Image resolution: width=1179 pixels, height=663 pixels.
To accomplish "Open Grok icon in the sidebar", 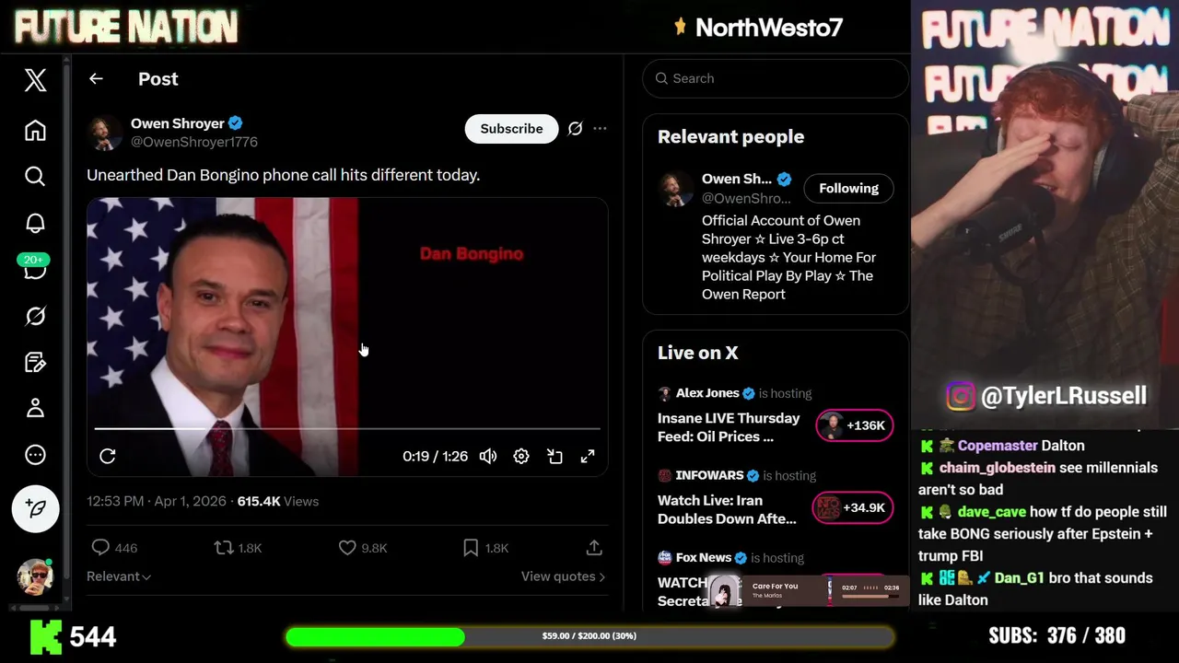I will (x=35, y=316).
